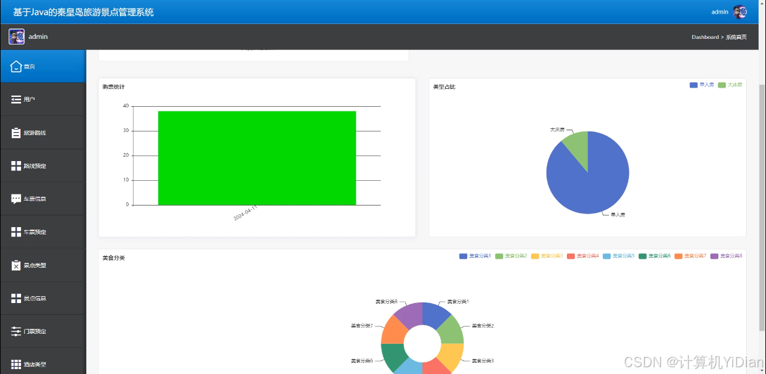Toggle the 美食分类5 legend item

tap(618, 256)
